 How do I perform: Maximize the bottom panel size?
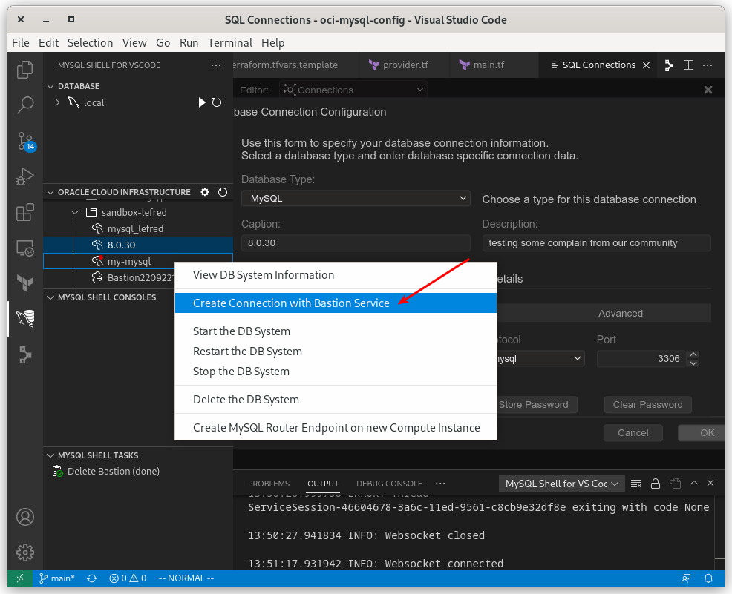click(x=693, y=483)
